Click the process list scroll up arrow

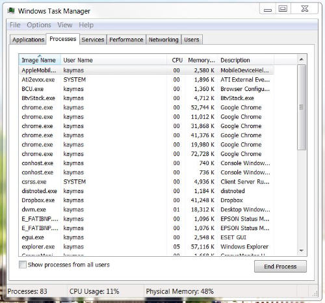(x=302, y=59)
